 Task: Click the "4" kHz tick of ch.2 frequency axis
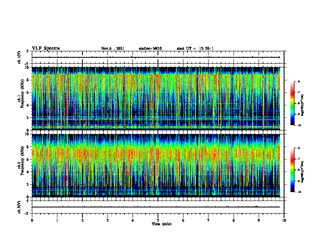coord(28,172)
